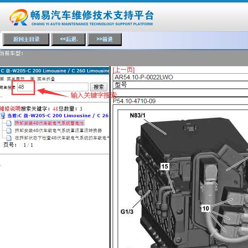This screenshot has height=248, width=248.
Task: Click document icon beside 在拆卸状态下检查 result
Action: click(9, 138)
